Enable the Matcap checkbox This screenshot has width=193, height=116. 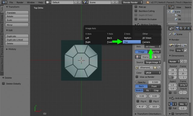click(x=136, y=7)
